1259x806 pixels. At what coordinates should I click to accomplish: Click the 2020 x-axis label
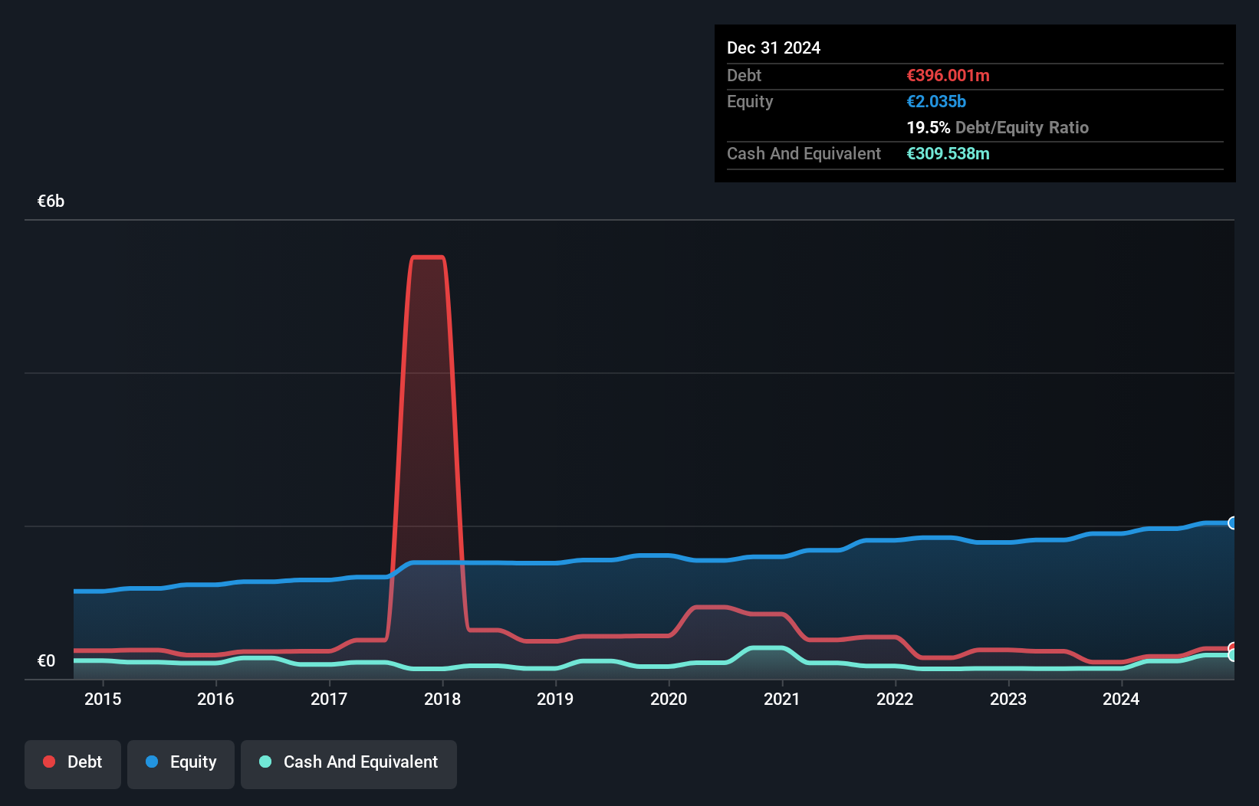point(669,699)
